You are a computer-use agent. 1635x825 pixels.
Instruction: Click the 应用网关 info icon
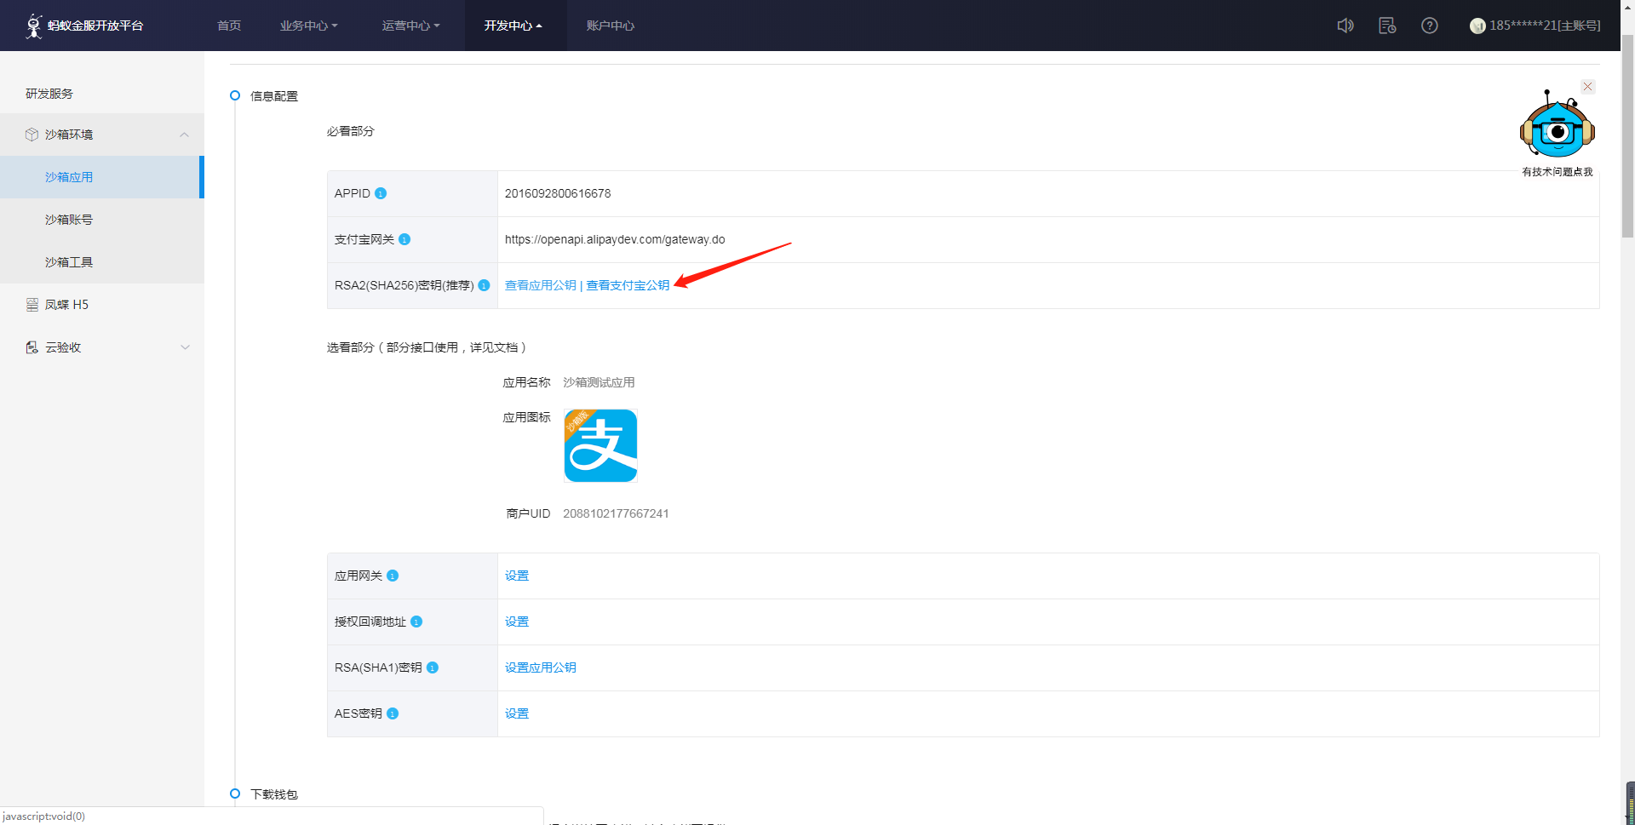click(393, 576)
